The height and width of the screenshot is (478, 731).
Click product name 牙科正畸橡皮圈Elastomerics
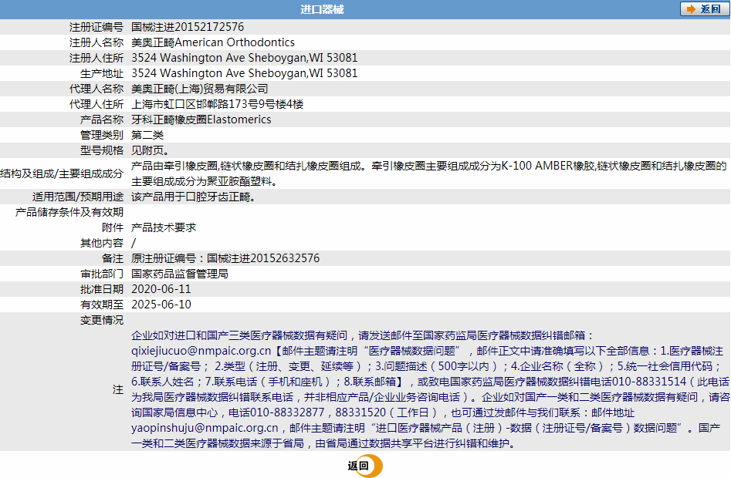coord(201,119)
